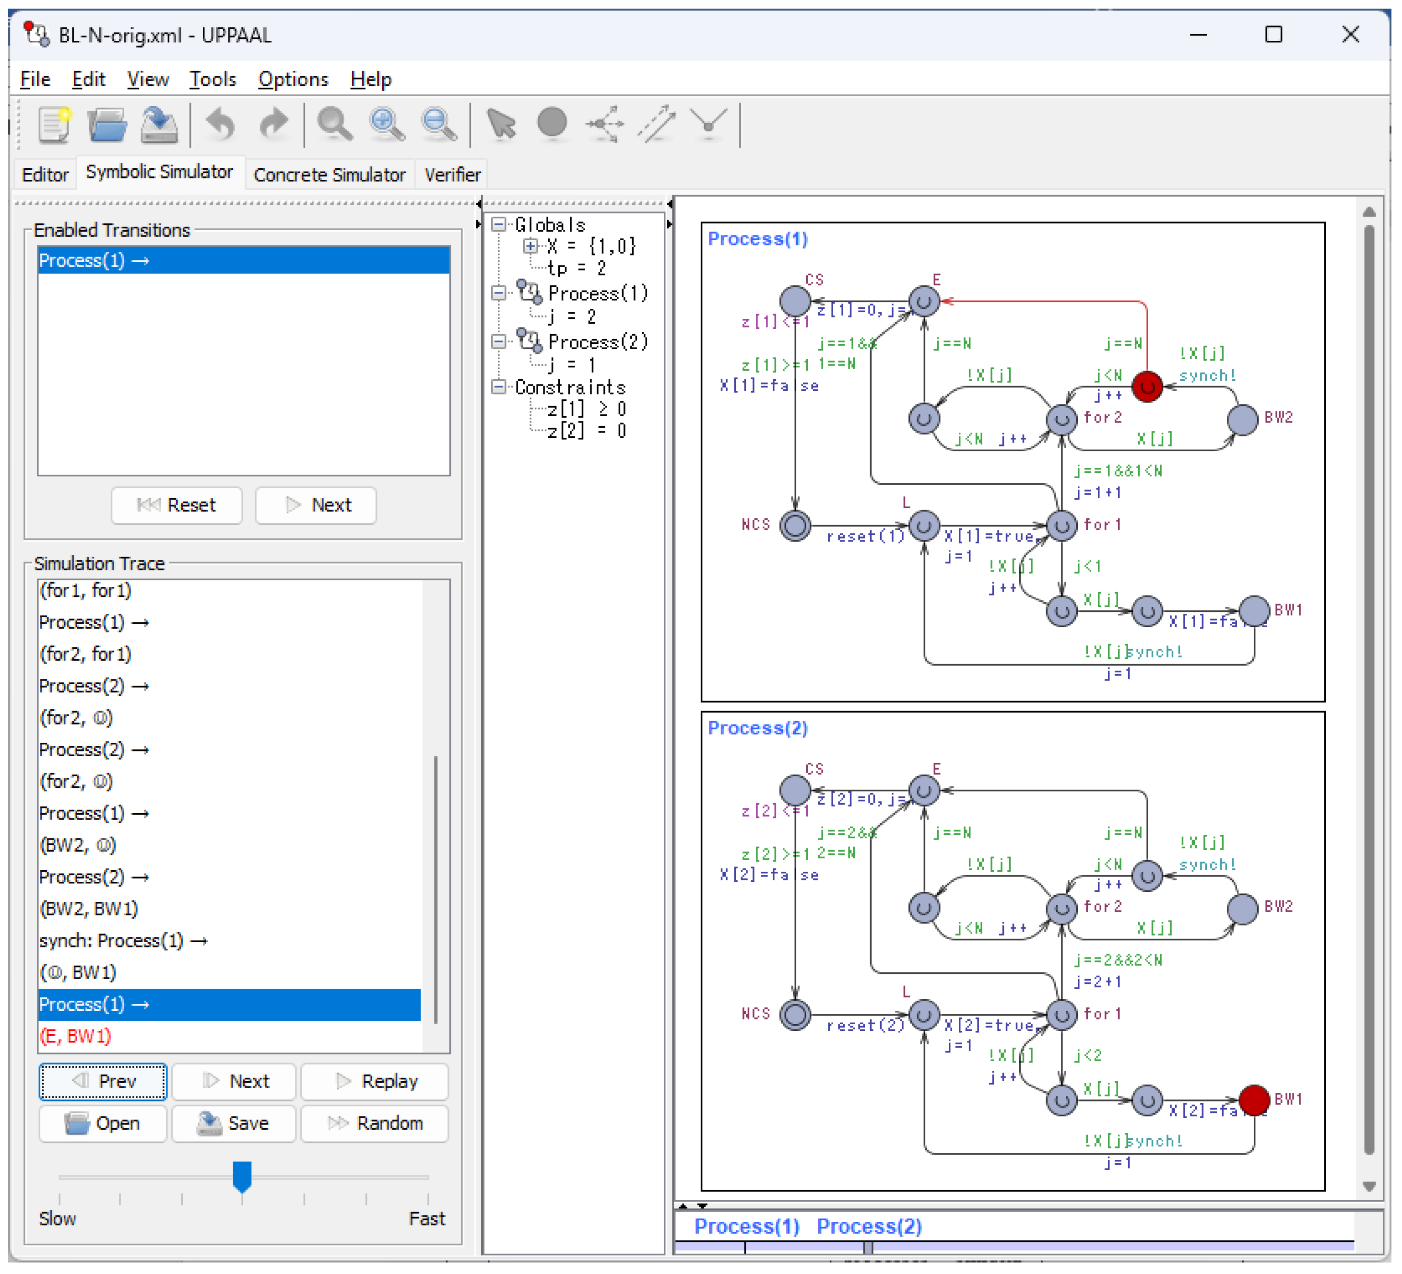This screenshot has height=1274, width=1402.
Task: Pick the Add Edge tool icon
Action: coord(656,124)
